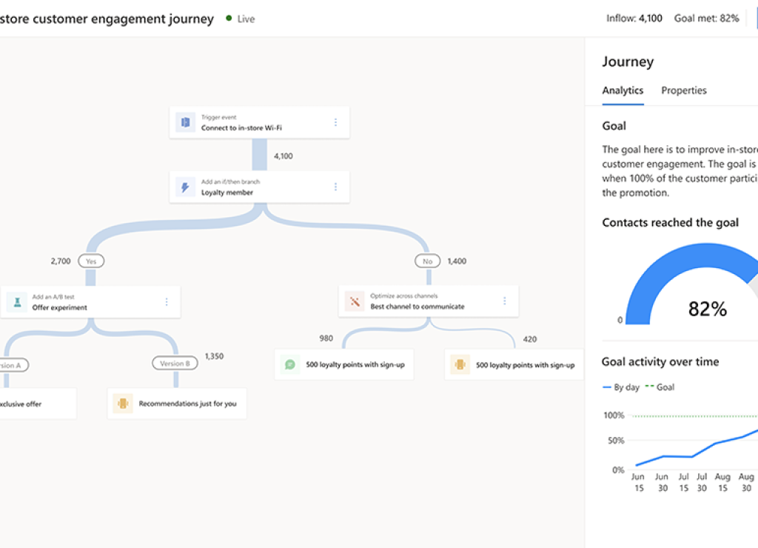The height and width of the screenshot is (548, 758).
Task: Open more options on Offer experiment tile
Action: [x=167, y=302]
